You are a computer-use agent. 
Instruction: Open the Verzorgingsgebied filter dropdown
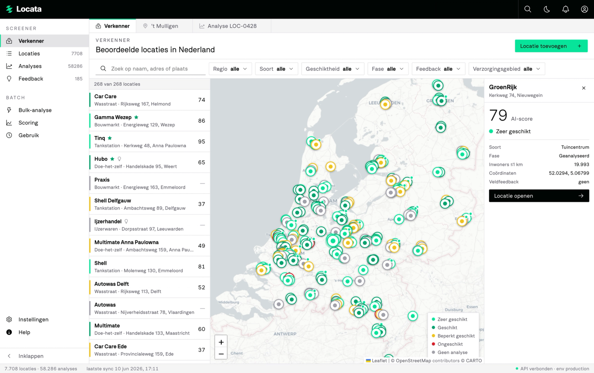[x=507, y=69]
